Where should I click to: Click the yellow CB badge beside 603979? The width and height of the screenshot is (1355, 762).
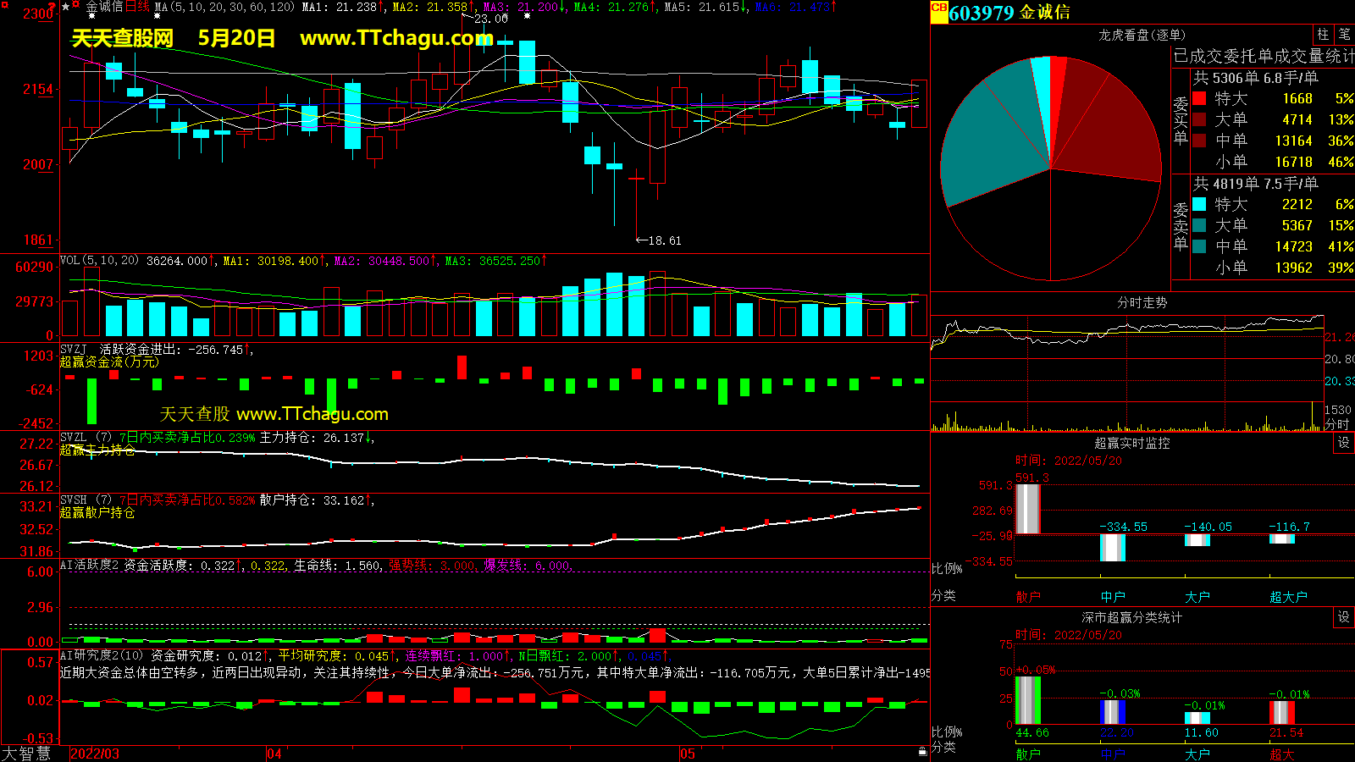tap(939, 8)
